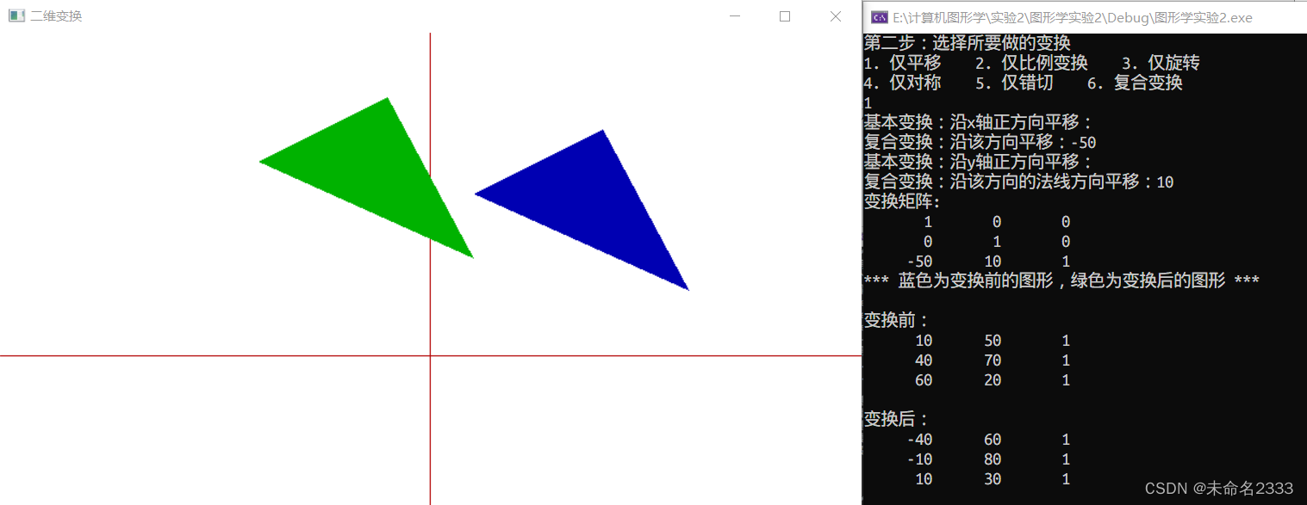Minimize the 二维变换 window

(x=735, y=16)
